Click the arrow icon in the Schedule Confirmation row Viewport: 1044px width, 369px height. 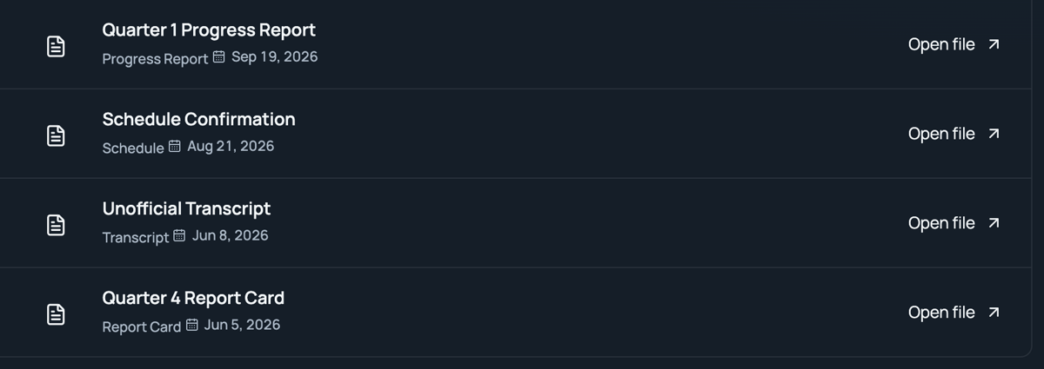coord(994,134)
